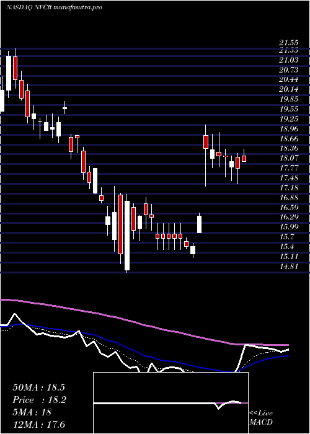Click the 18.66 price axis label
Screen dimensions: 310x434
tap(289, 138)
